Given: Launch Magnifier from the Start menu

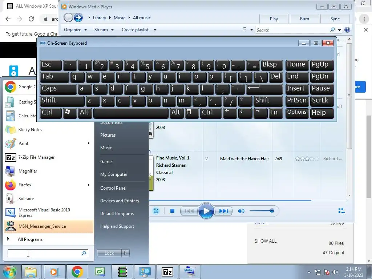Looking at the screenshot, I should [49, 171].
